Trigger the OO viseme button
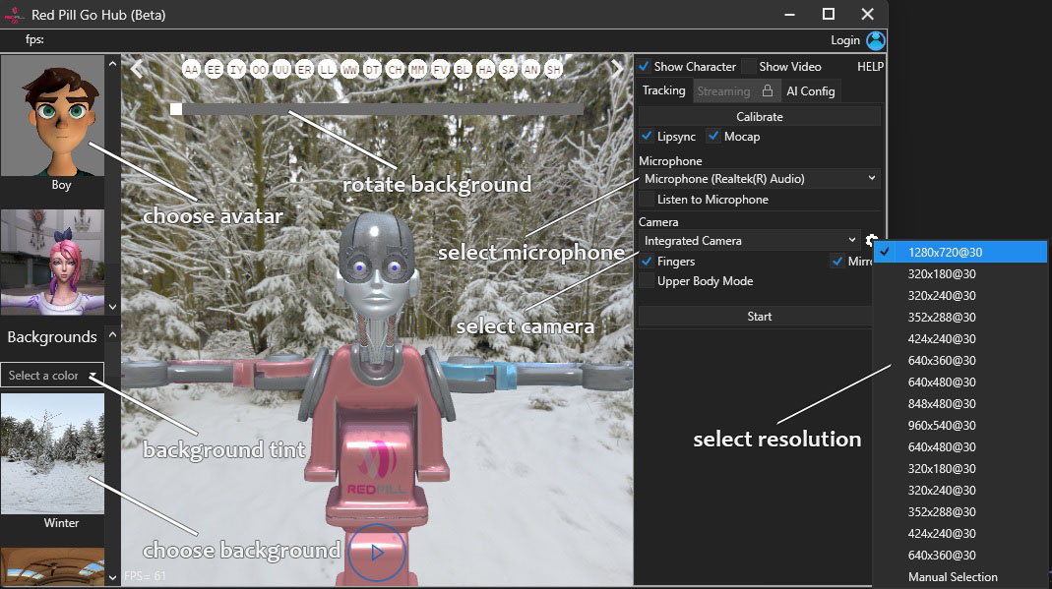 click(x=260, y=69)
